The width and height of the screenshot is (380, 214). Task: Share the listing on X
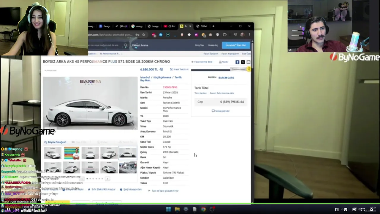[243, 62]
